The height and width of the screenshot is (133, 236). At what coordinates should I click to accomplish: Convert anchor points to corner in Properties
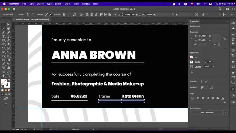pos(202,82)
